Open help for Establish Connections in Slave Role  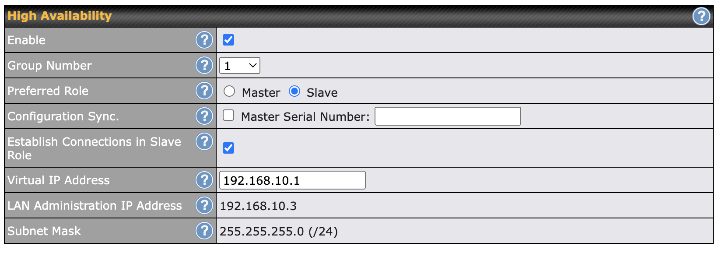204,141
